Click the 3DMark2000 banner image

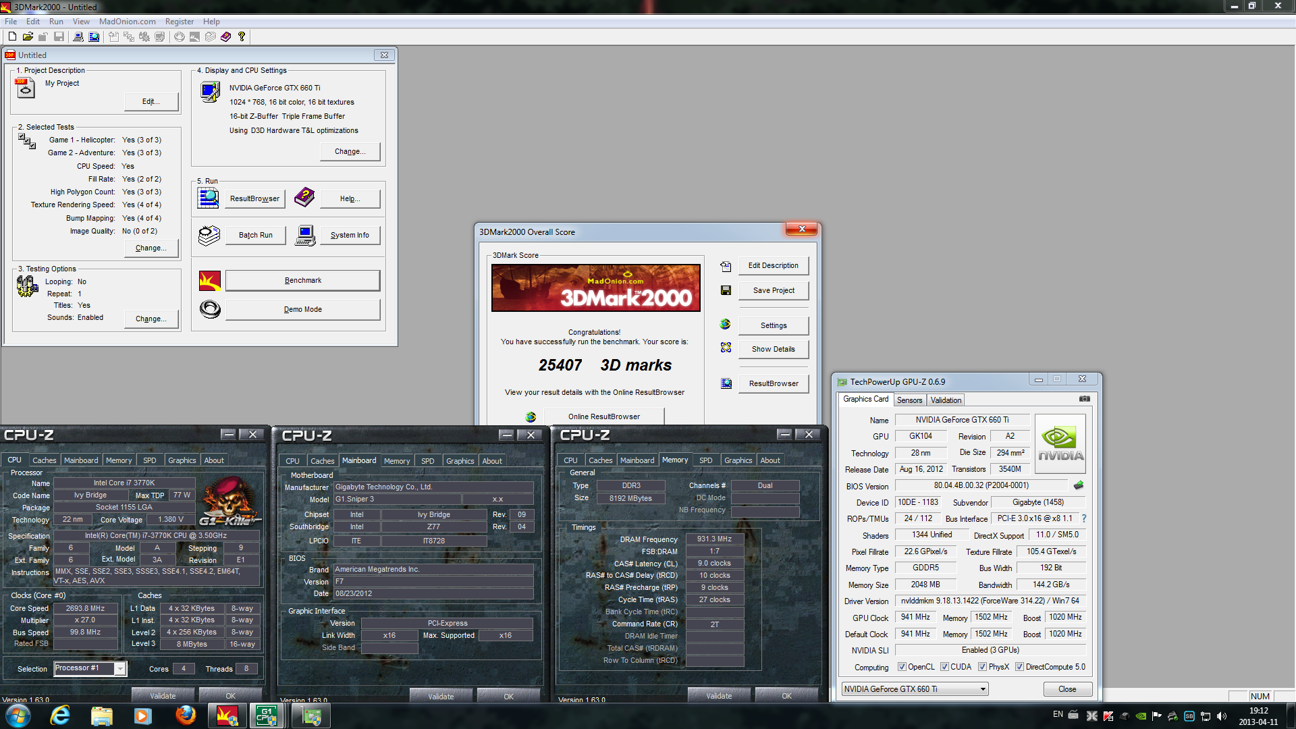coord(595,288)
